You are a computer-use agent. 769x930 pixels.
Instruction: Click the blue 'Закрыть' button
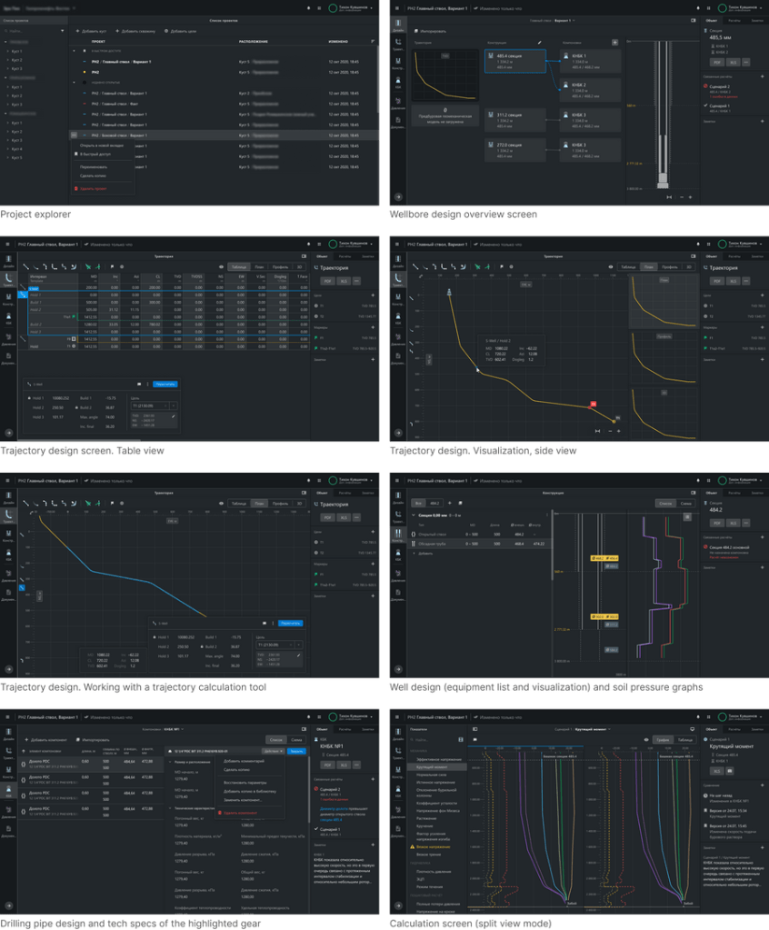coord(296,751)
